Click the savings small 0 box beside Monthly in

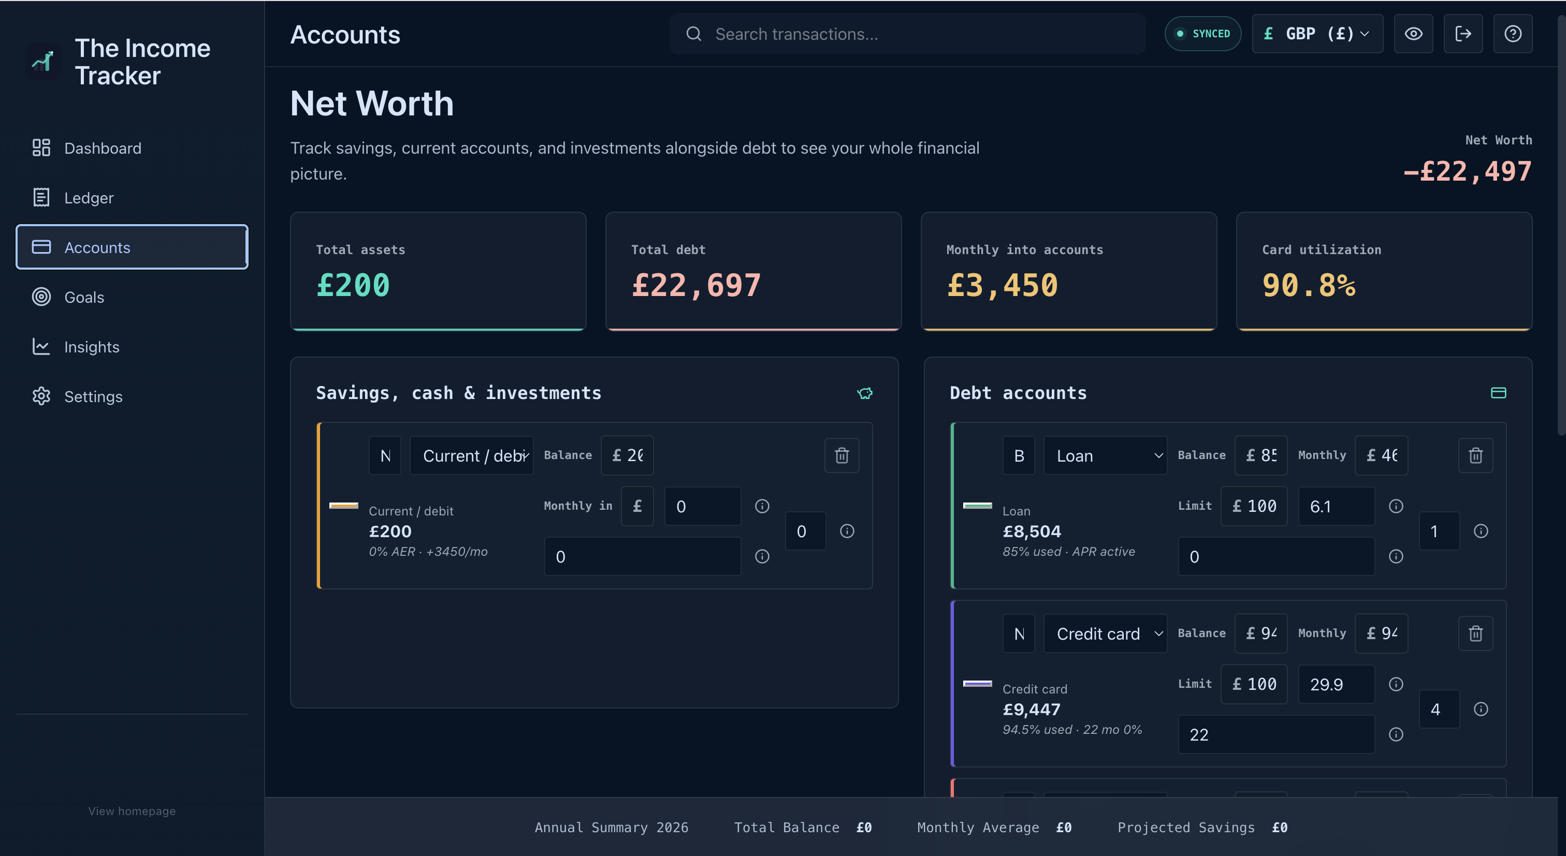coord(805,531)
